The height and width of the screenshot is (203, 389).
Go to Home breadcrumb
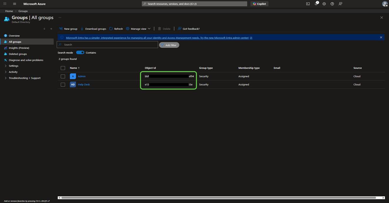9,11
